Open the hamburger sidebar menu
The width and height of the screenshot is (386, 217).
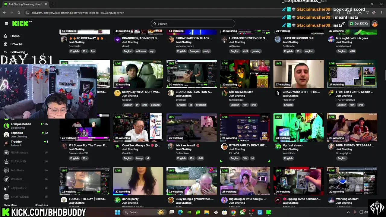[6, 24]
